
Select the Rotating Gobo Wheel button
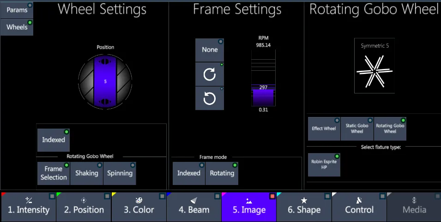point(390,129)
